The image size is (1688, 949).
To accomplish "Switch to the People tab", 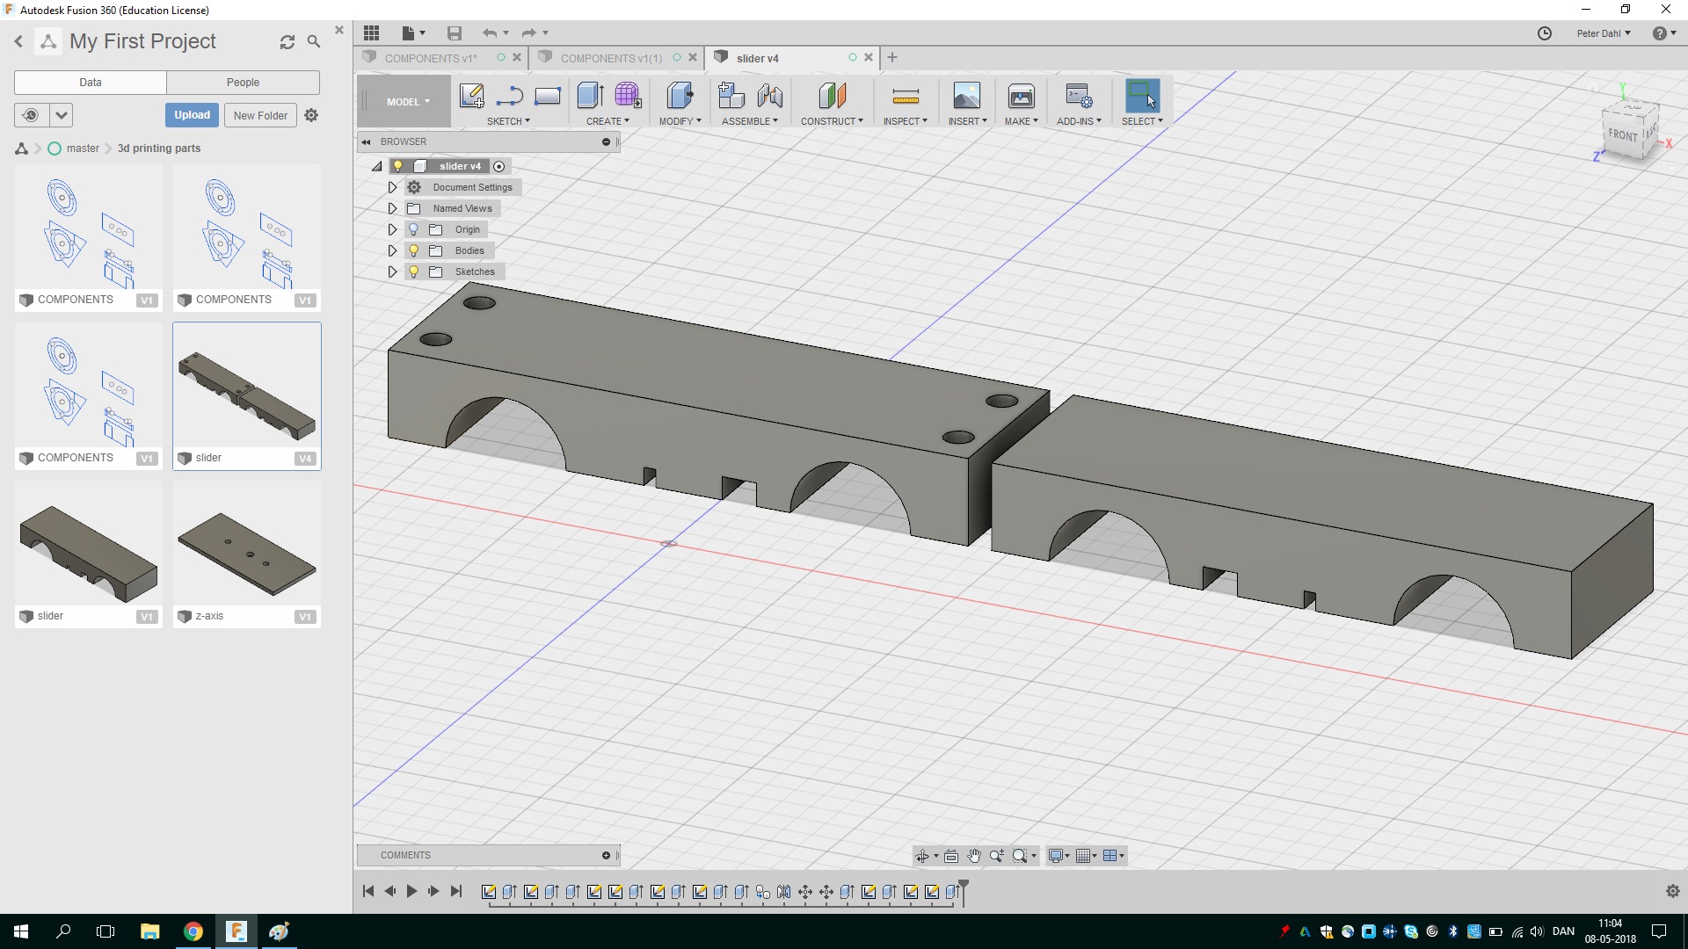I will point(243,83).
